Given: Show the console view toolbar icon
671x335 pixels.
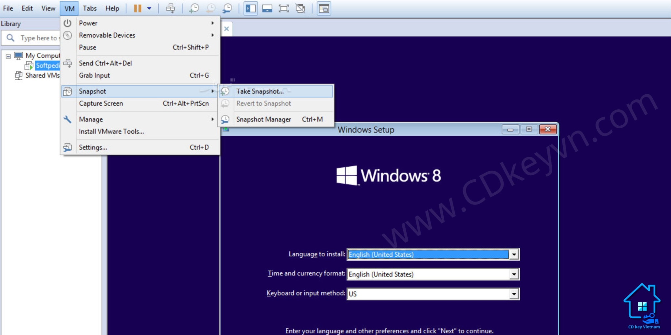Looking at the screenshot, I should pyautogui.click(x=324, y=9).
